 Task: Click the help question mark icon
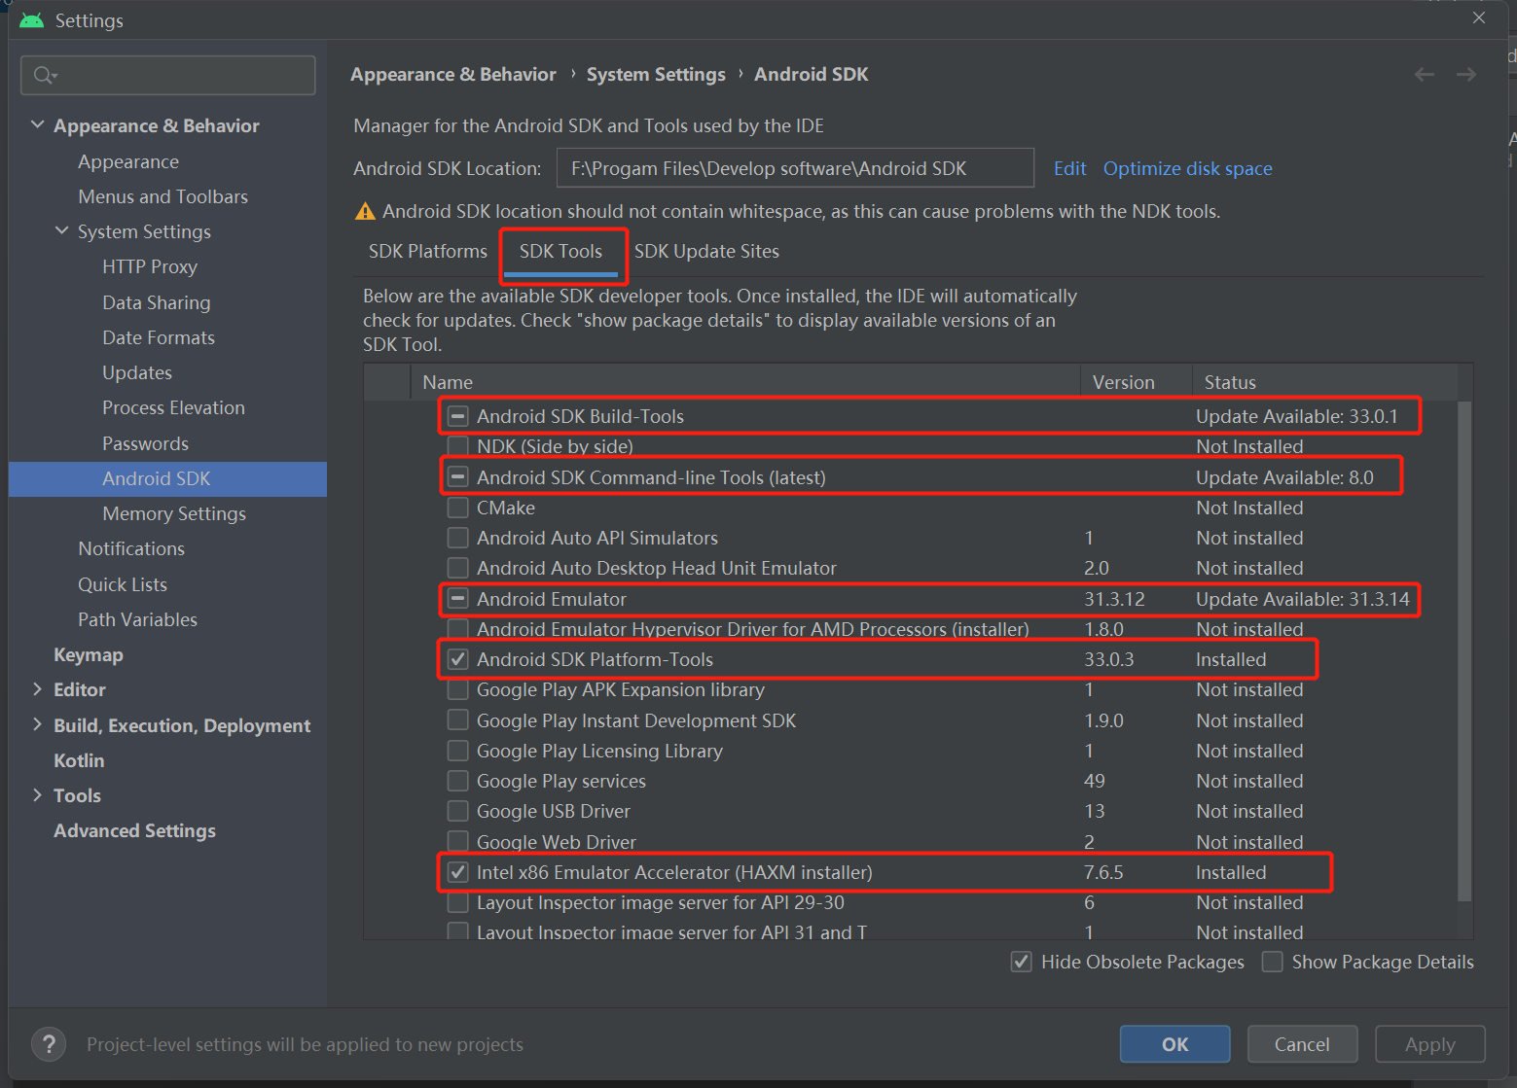(x=49, y=1044)
